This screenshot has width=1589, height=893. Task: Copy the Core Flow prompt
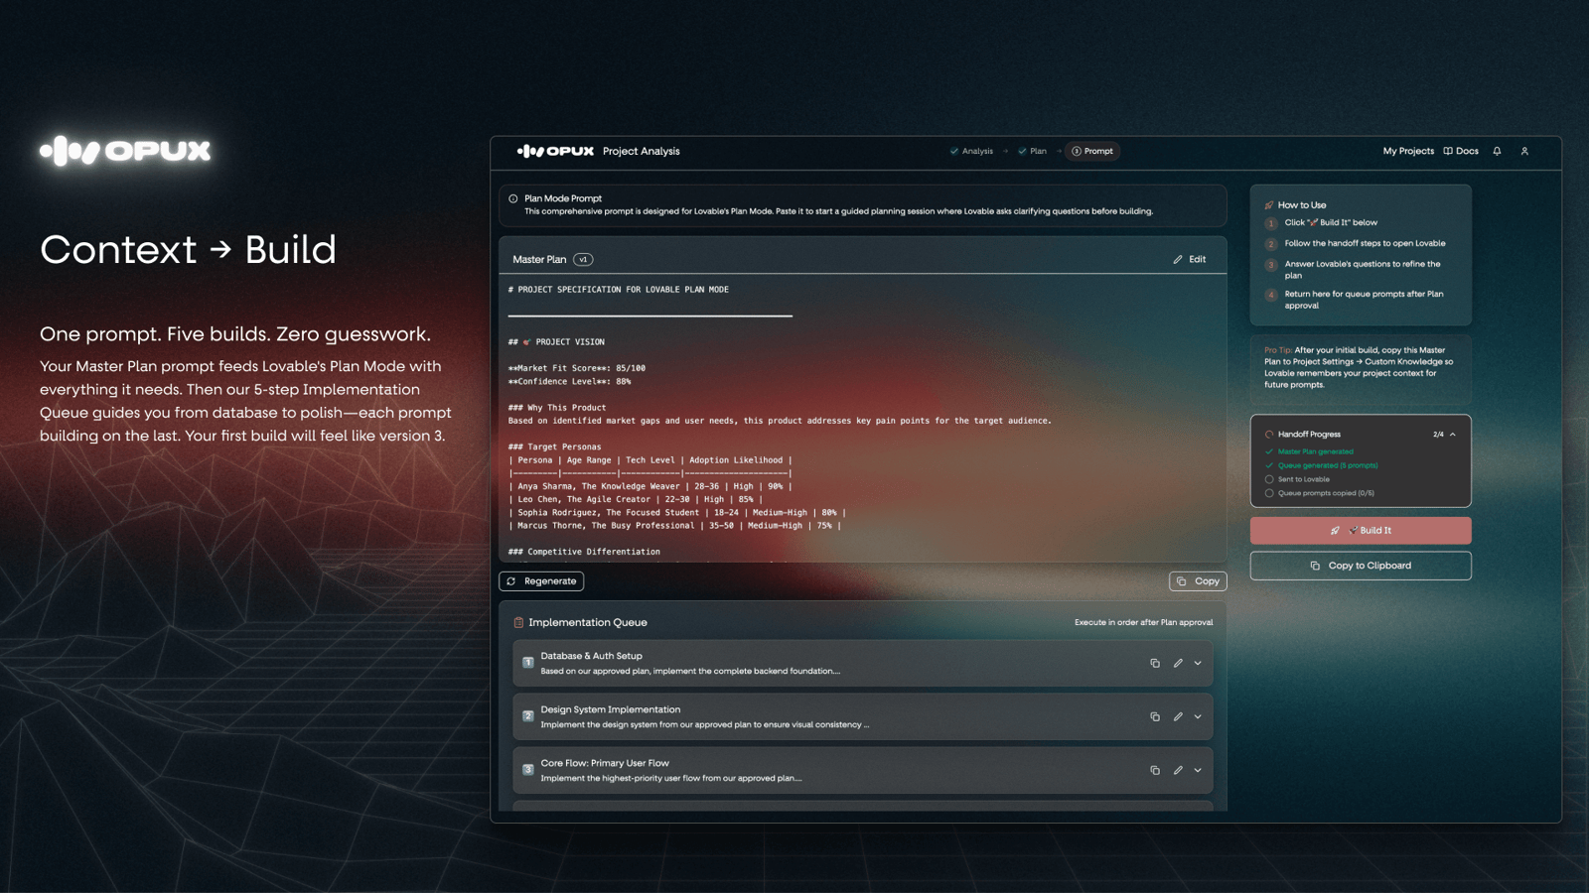coord(1155,770)
